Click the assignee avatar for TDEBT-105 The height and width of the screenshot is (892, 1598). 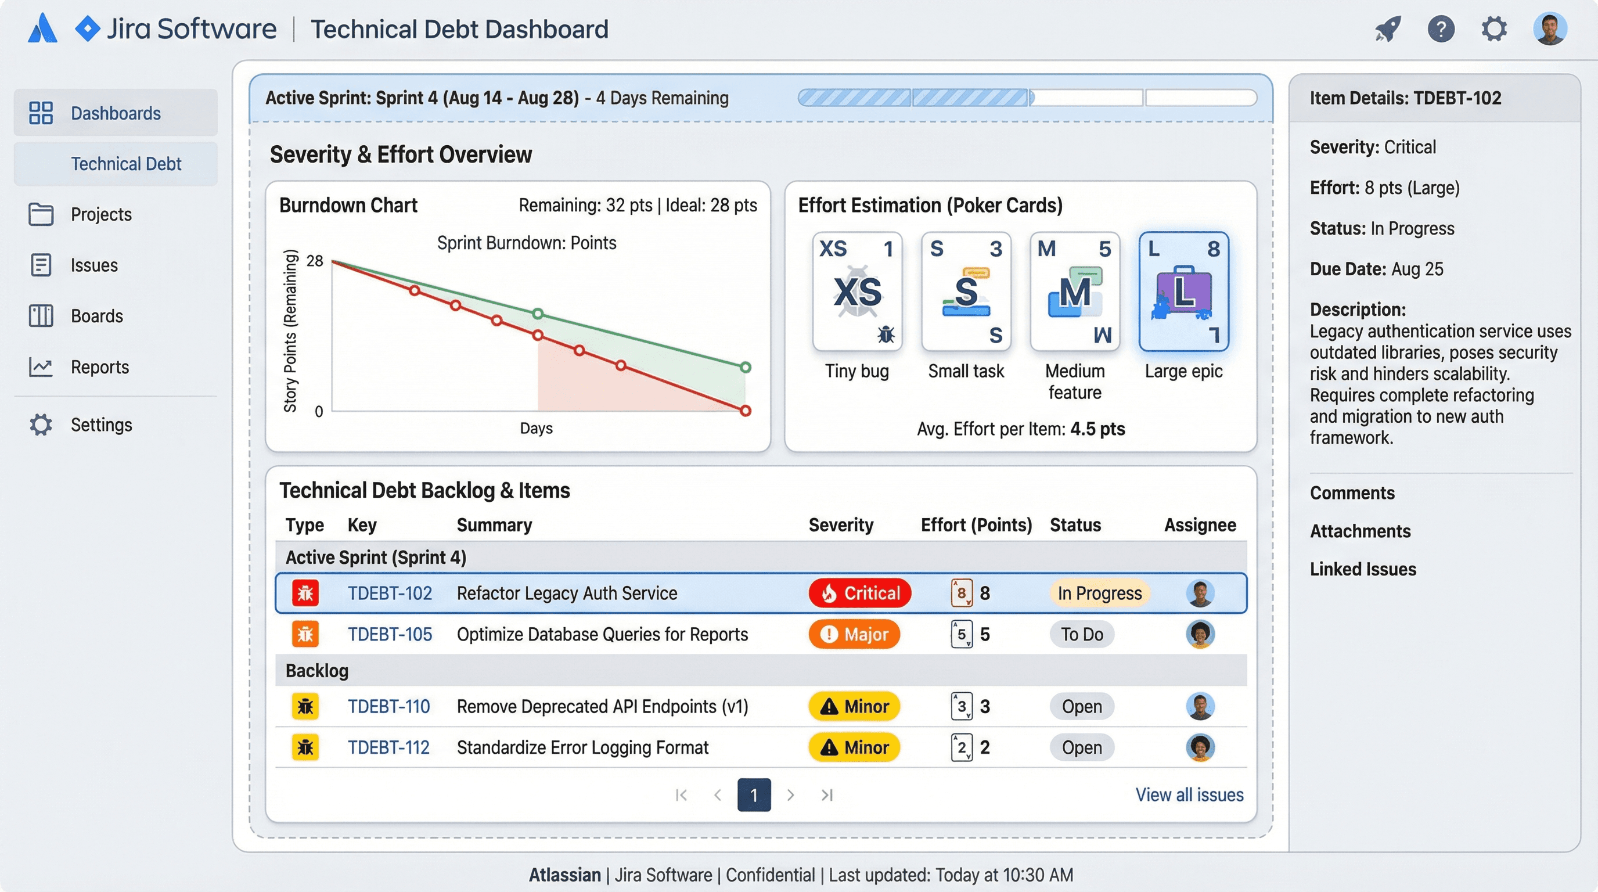(1200, 634)
